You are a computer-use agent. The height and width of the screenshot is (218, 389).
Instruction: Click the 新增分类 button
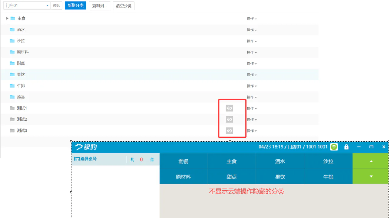tap(75, 5)
